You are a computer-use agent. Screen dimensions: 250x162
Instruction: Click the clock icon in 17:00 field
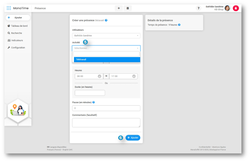[134, 76]
